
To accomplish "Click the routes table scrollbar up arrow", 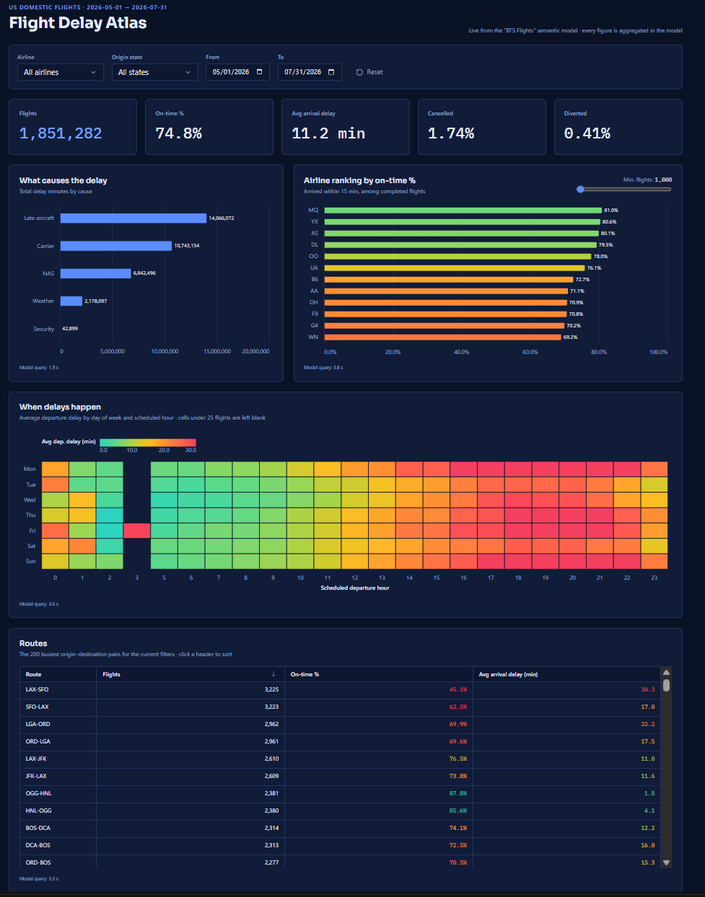I will 666,672.
